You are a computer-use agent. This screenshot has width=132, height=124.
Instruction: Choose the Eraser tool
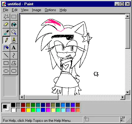(x=6, y=24)
